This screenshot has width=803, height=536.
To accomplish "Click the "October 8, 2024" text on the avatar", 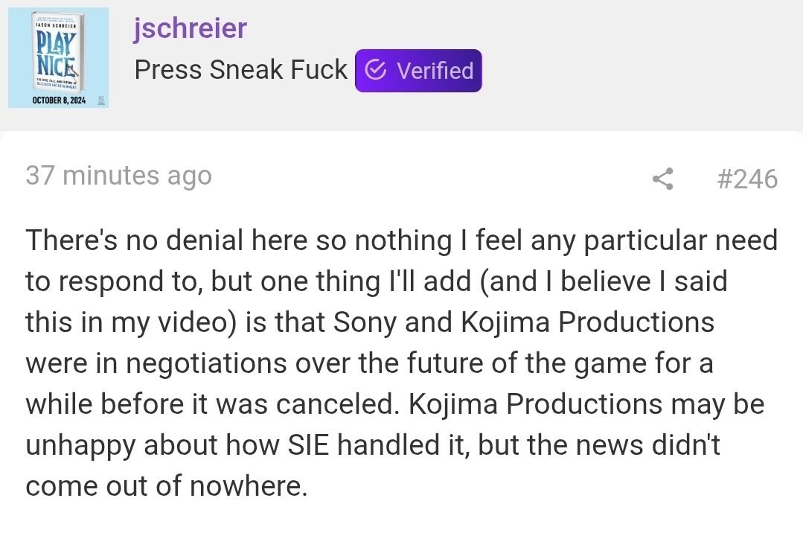I will click(x=58, y=100).
